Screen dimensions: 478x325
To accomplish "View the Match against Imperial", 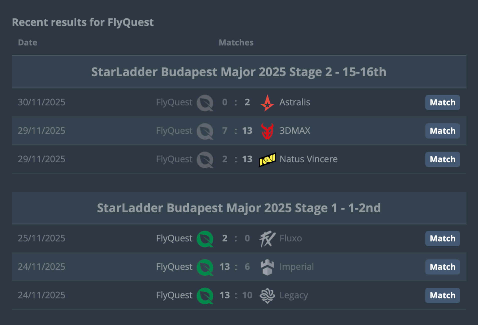I will pos(442,267).
